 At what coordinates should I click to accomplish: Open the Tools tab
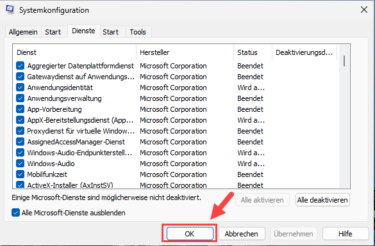click(138, 32)
